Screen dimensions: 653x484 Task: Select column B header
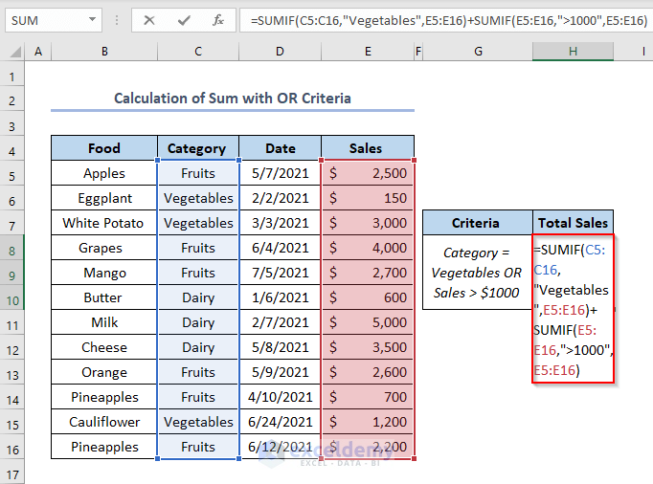(104, 52)
